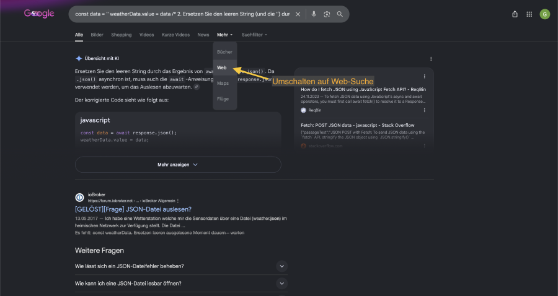Open the News tab
The width and height of the screenshot is (558, 296).
point(203,35)
